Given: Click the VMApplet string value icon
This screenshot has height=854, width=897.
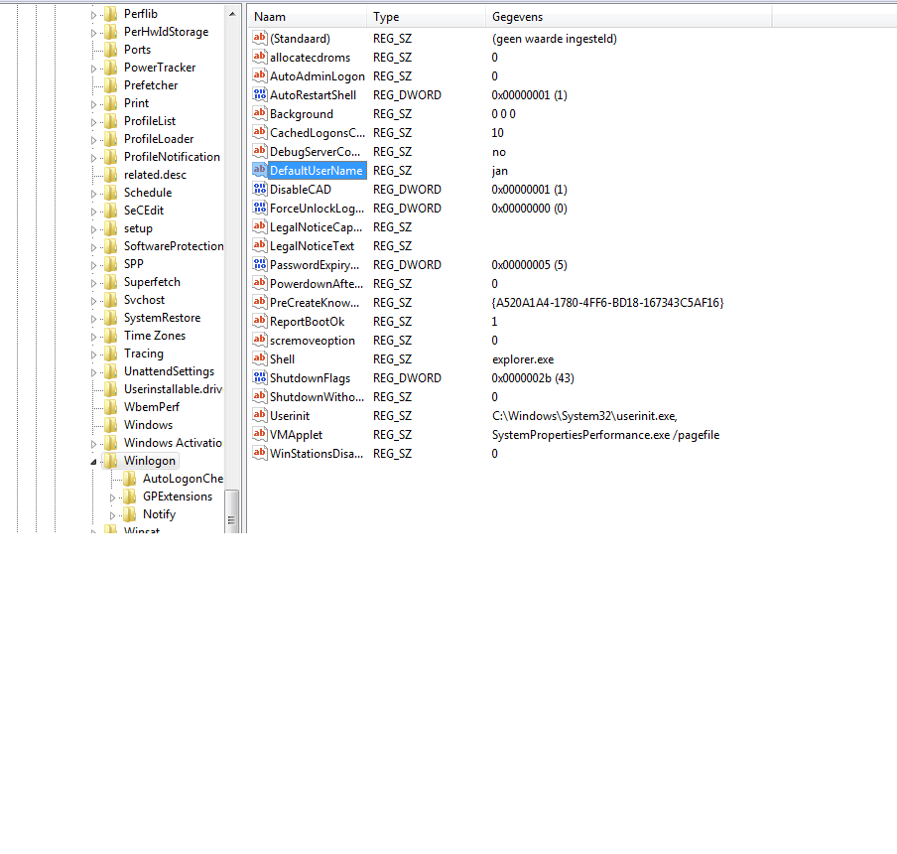Looking at the screenshot, I should point(260,435).
